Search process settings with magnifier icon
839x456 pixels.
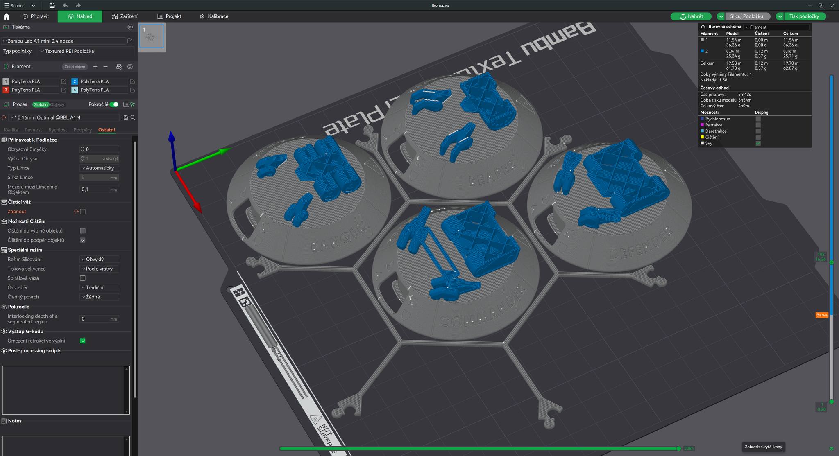click(133, 117)
